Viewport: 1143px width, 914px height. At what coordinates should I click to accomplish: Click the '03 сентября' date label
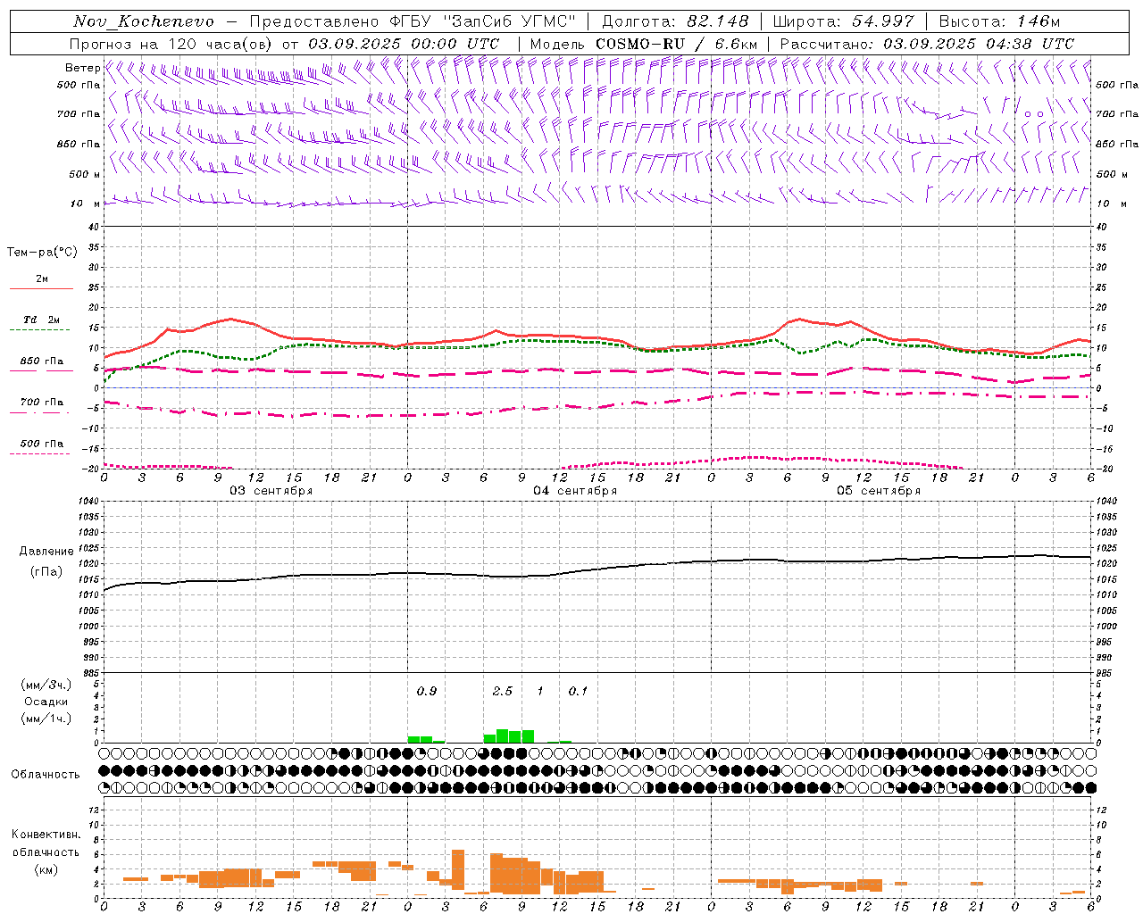[x=271, y=491]
